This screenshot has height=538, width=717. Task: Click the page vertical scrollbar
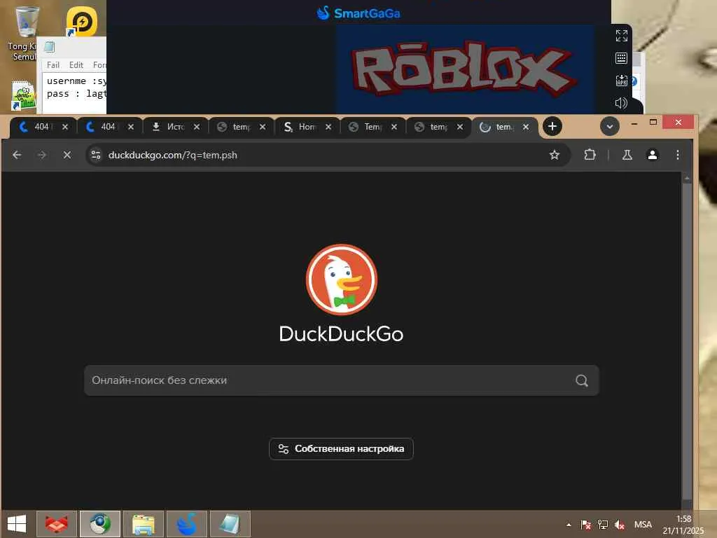point(687,341)
